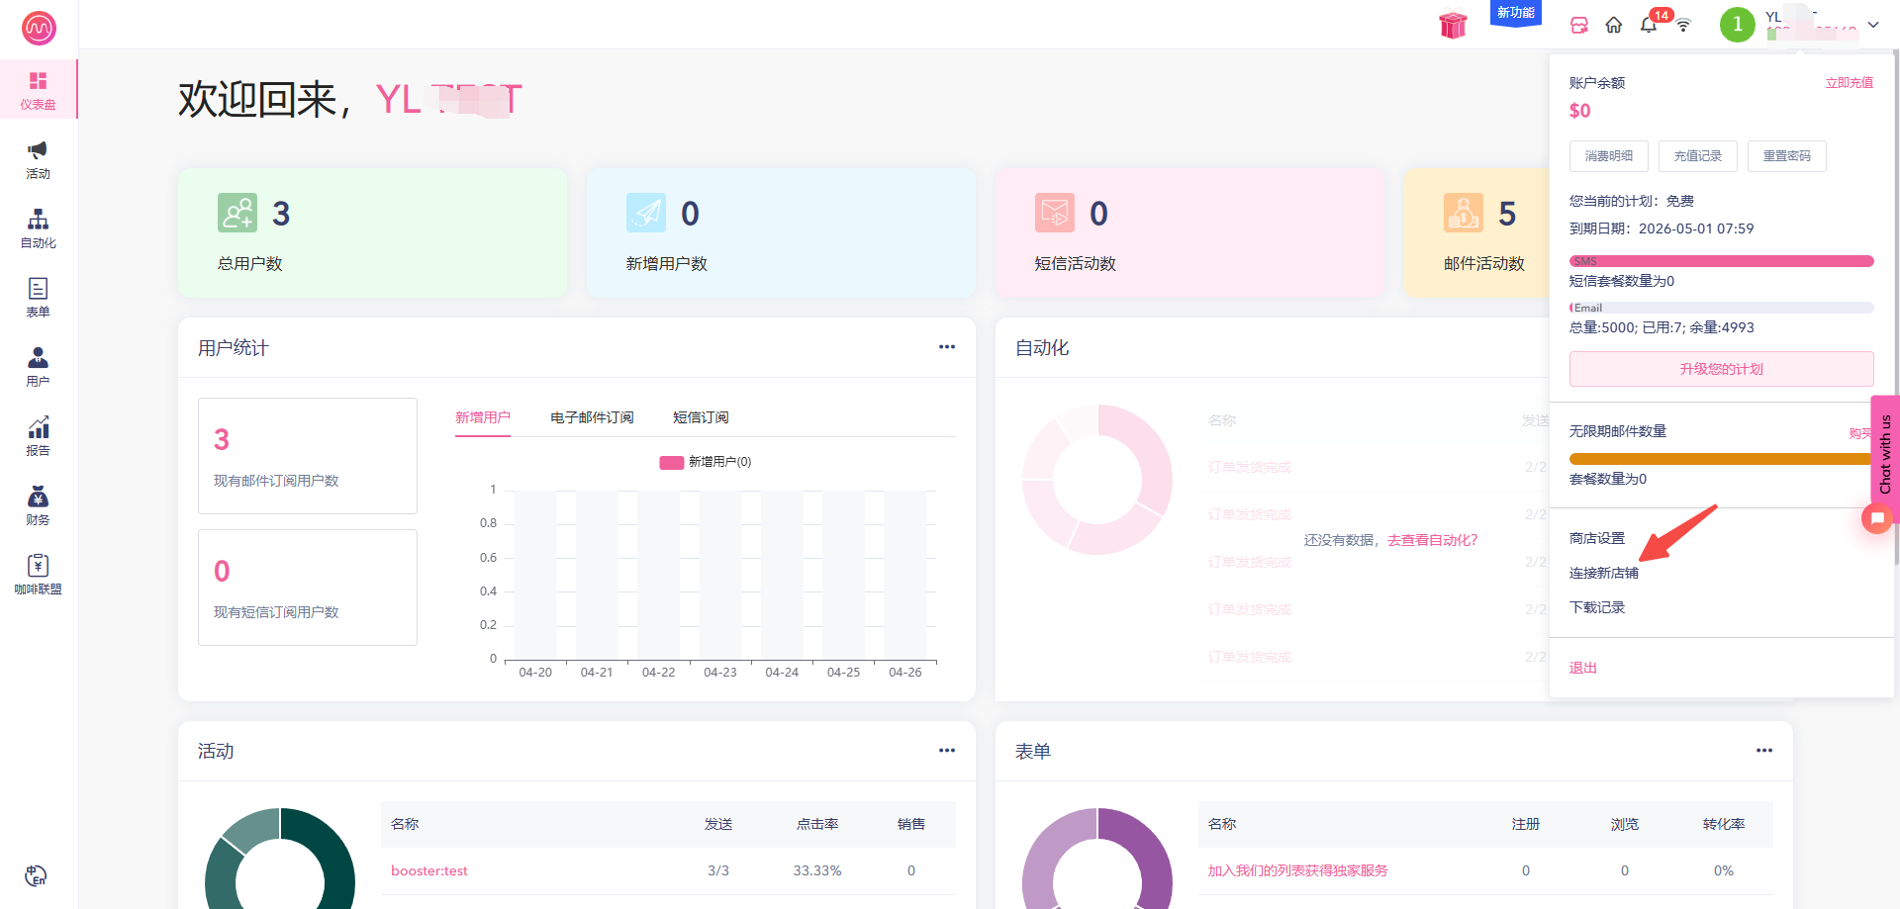Click the home icon in top bar
This screenshot has height=909, width=1900.
[1614, 26]
